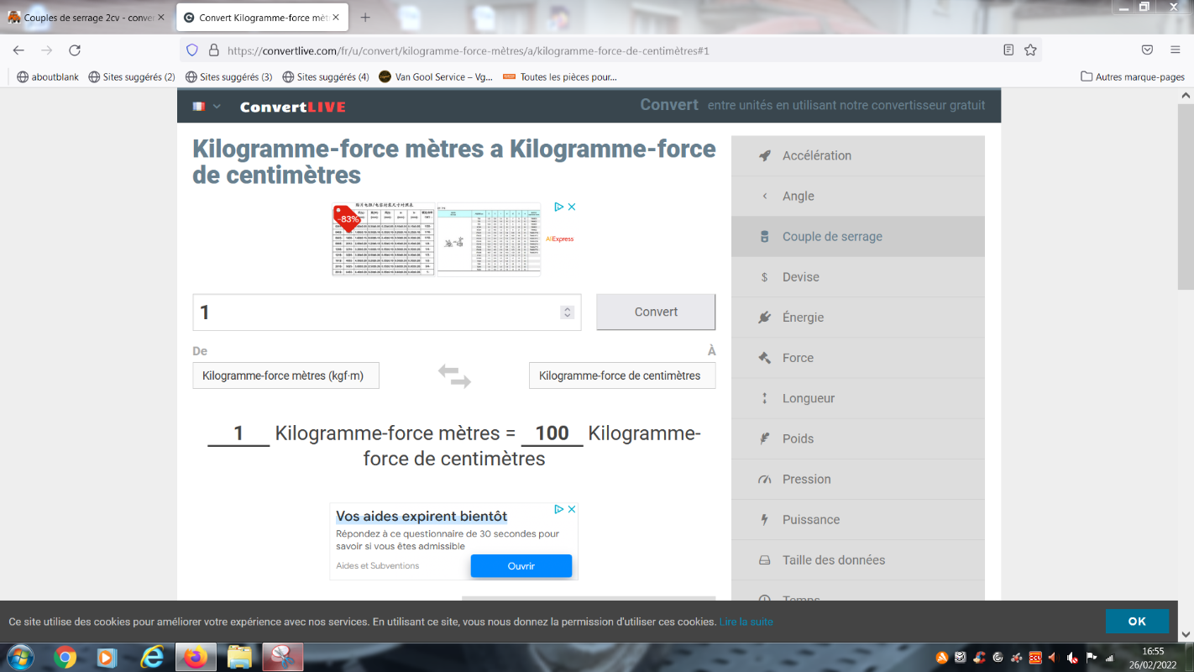Open the Lire la suite cookie link
Image resolution: width=1194 pixels, height=672 pixels.
tap(746, 622)
